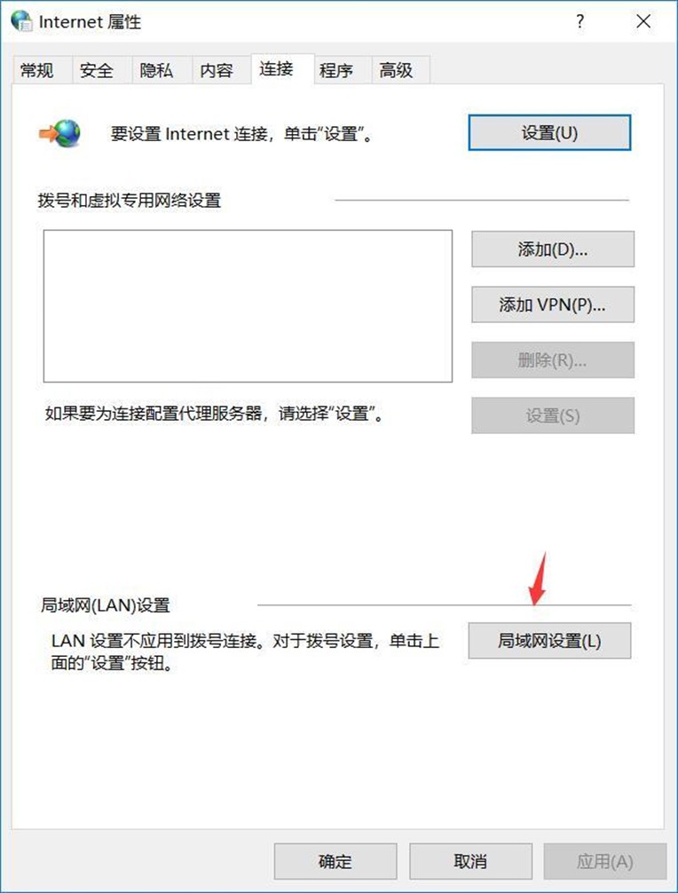Click inside the empty dial-up connections list
Screen dimensions: 678x893
point(248,306)
